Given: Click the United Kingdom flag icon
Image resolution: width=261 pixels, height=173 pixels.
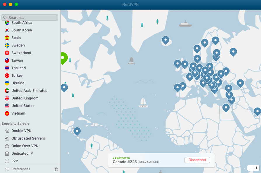Looking at the screenshot, I should coord(7,98).
